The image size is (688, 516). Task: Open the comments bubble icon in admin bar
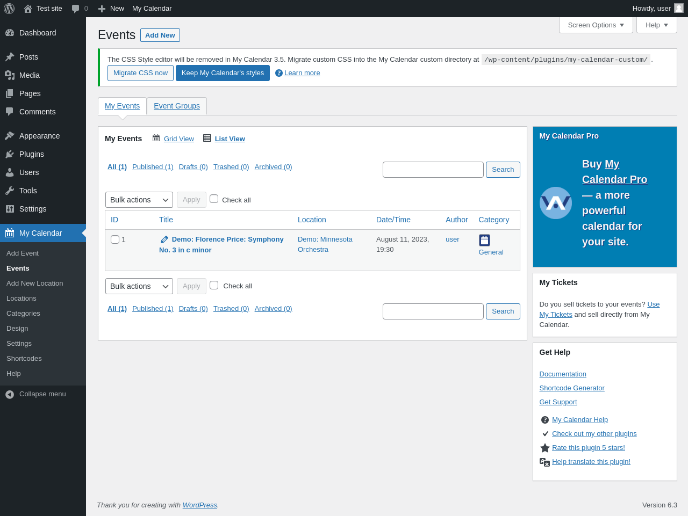(x=75, y=9)
